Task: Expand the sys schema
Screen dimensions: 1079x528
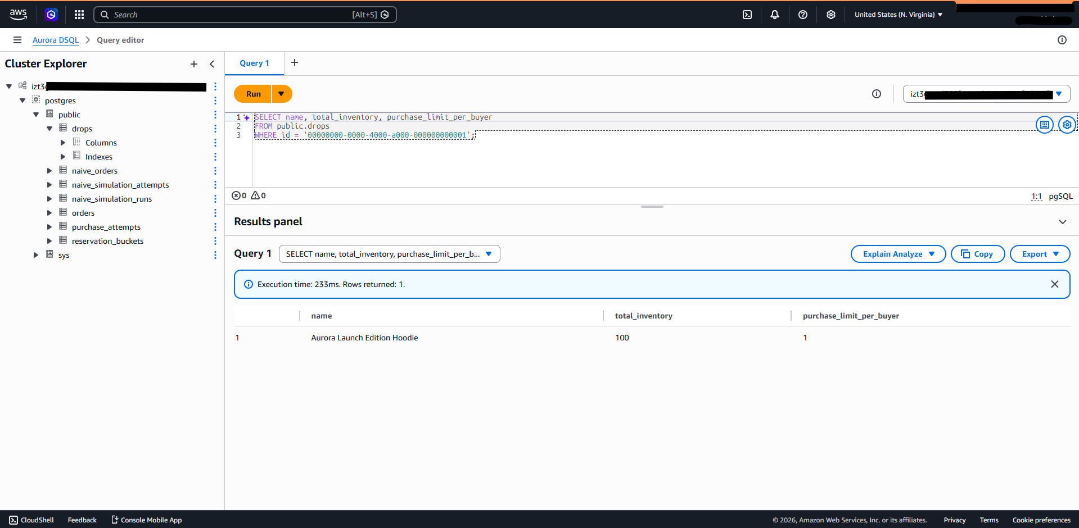Action: click(36, 255)
